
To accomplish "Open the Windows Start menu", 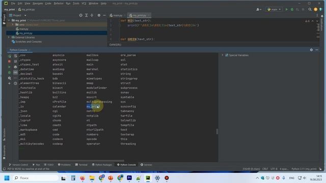I will click(7, 178).
